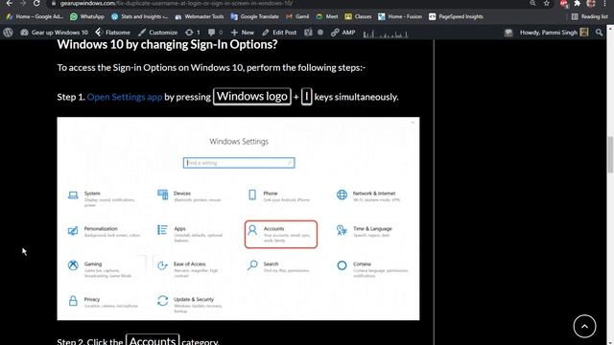Click the highlighted Accounts category
Screen dimensions: 614x345
tap(281, 234)
